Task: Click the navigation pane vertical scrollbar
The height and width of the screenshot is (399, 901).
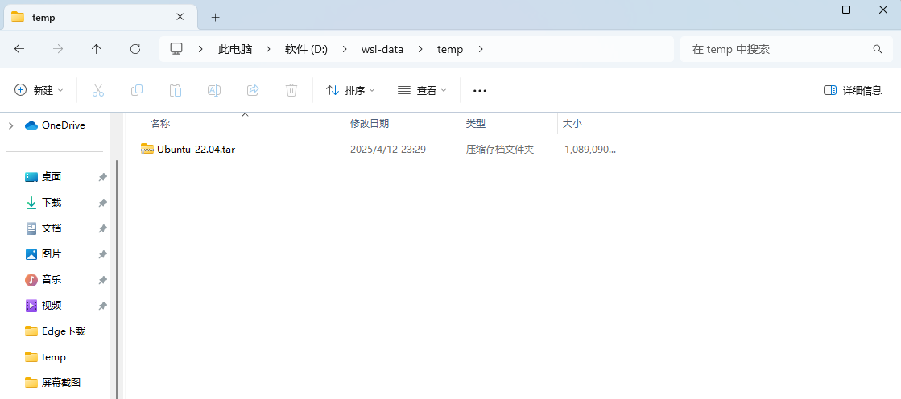Action: pos(118,278)
